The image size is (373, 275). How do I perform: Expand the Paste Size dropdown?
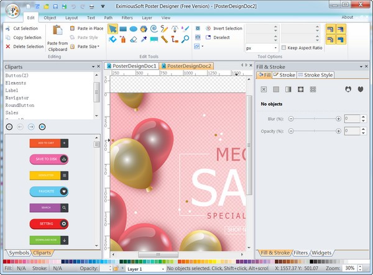88,46
